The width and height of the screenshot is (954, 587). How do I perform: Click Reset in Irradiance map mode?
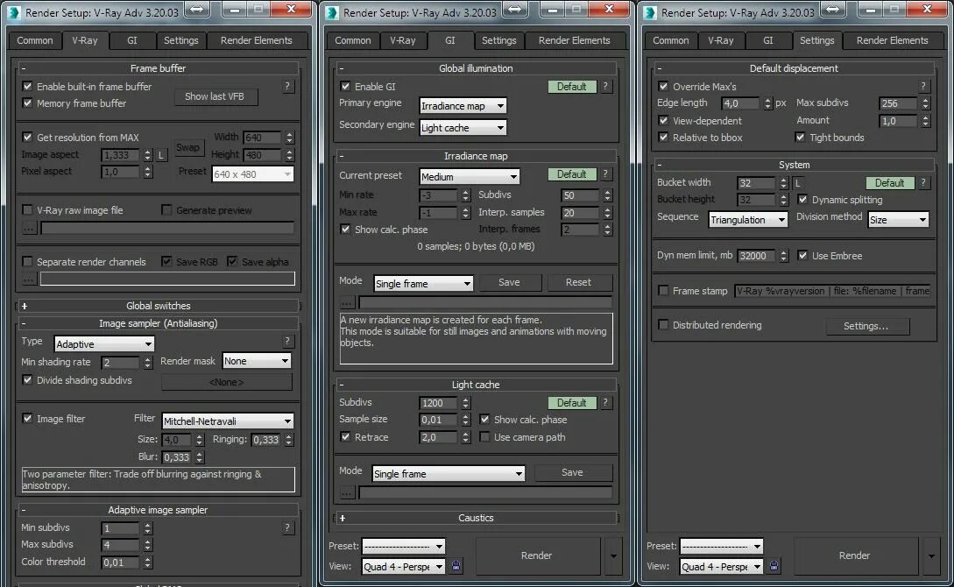click(578, 282)
